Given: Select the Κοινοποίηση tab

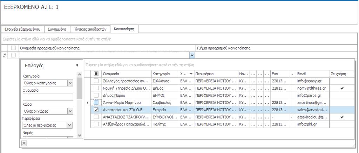Looking at the screenshot, I should click(124, 29).
